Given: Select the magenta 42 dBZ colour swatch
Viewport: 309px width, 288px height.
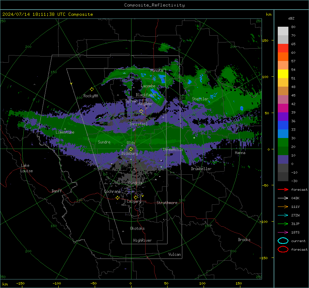Looking at the screenshot, I should [x=283, y=108].
